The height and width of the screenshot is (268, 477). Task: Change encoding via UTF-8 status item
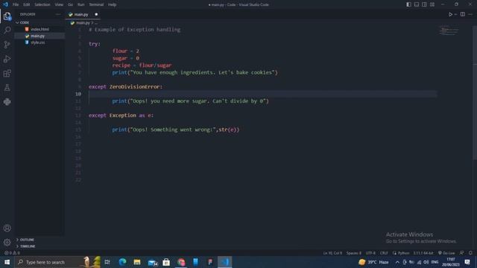[x=370, y=253]
